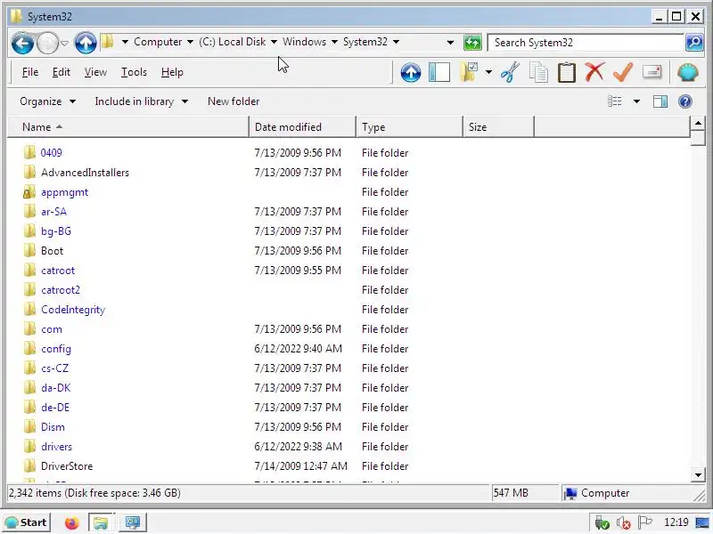Open the Help menu
713x534 pixels.
click(172, 72)
